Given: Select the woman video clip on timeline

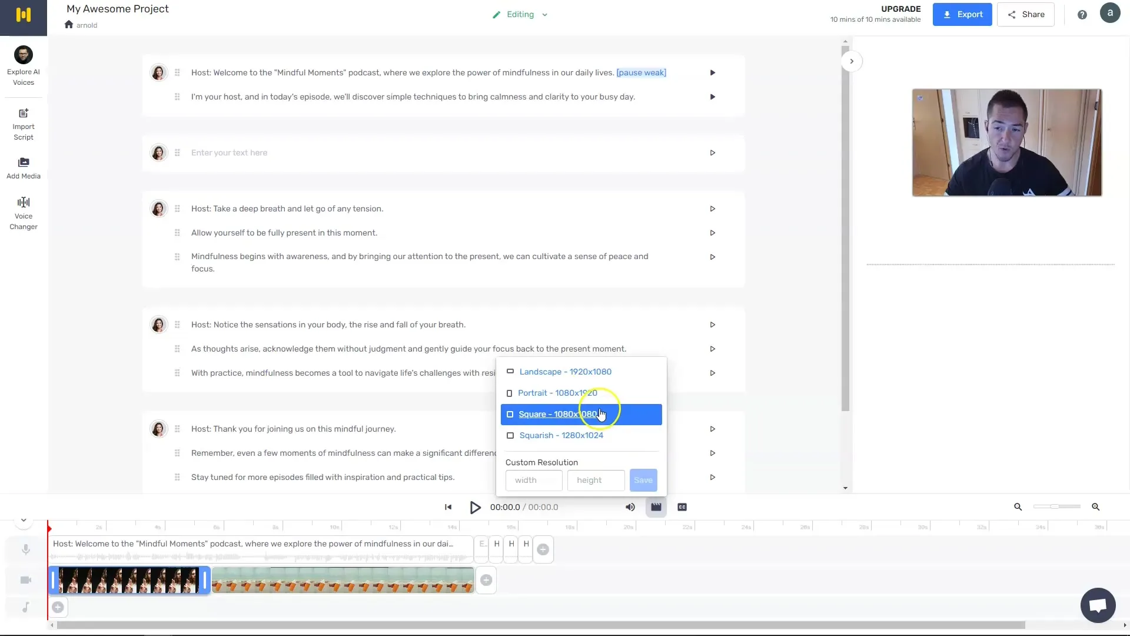Looking at the screenshot, I should 129,580.
